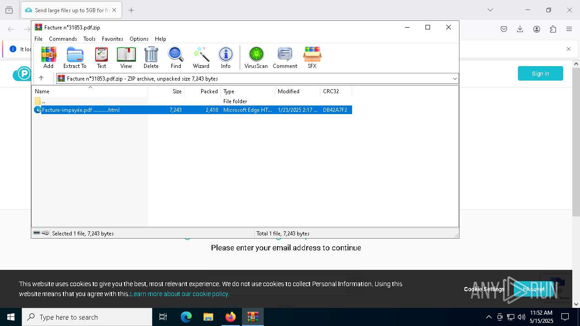Image resolution: width=580 pixels, height=326 pixels.
Task: Open the Commands menu
Action: (x=63, y=39)
